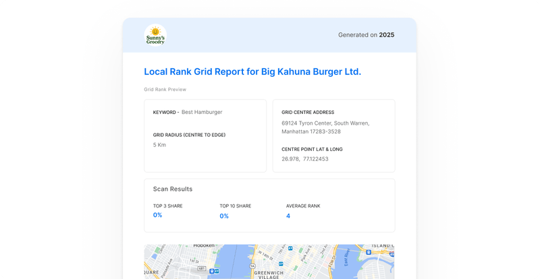Click the 'GRID RADIUS (CENTRE TO EDGE)' label
Image resolution: width=540 pixels, height=279 pixels.
[x=189, y=135]
